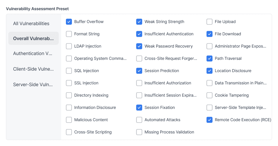Uncheck the Session Prediction checkbox
Screen dimensions: 278x146
coord(139,71)
